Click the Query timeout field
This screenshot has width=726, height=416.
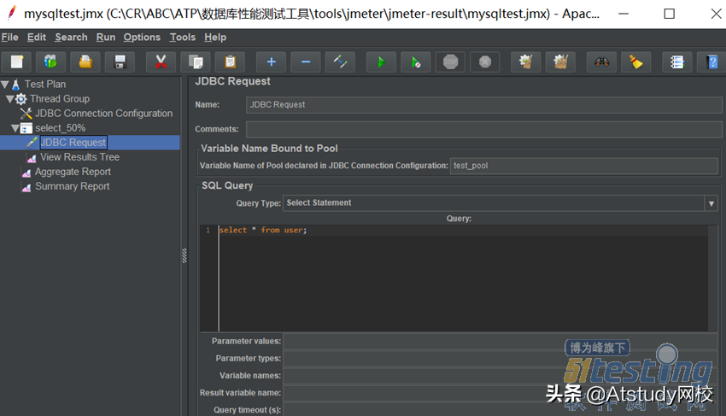tap(501, 409)
